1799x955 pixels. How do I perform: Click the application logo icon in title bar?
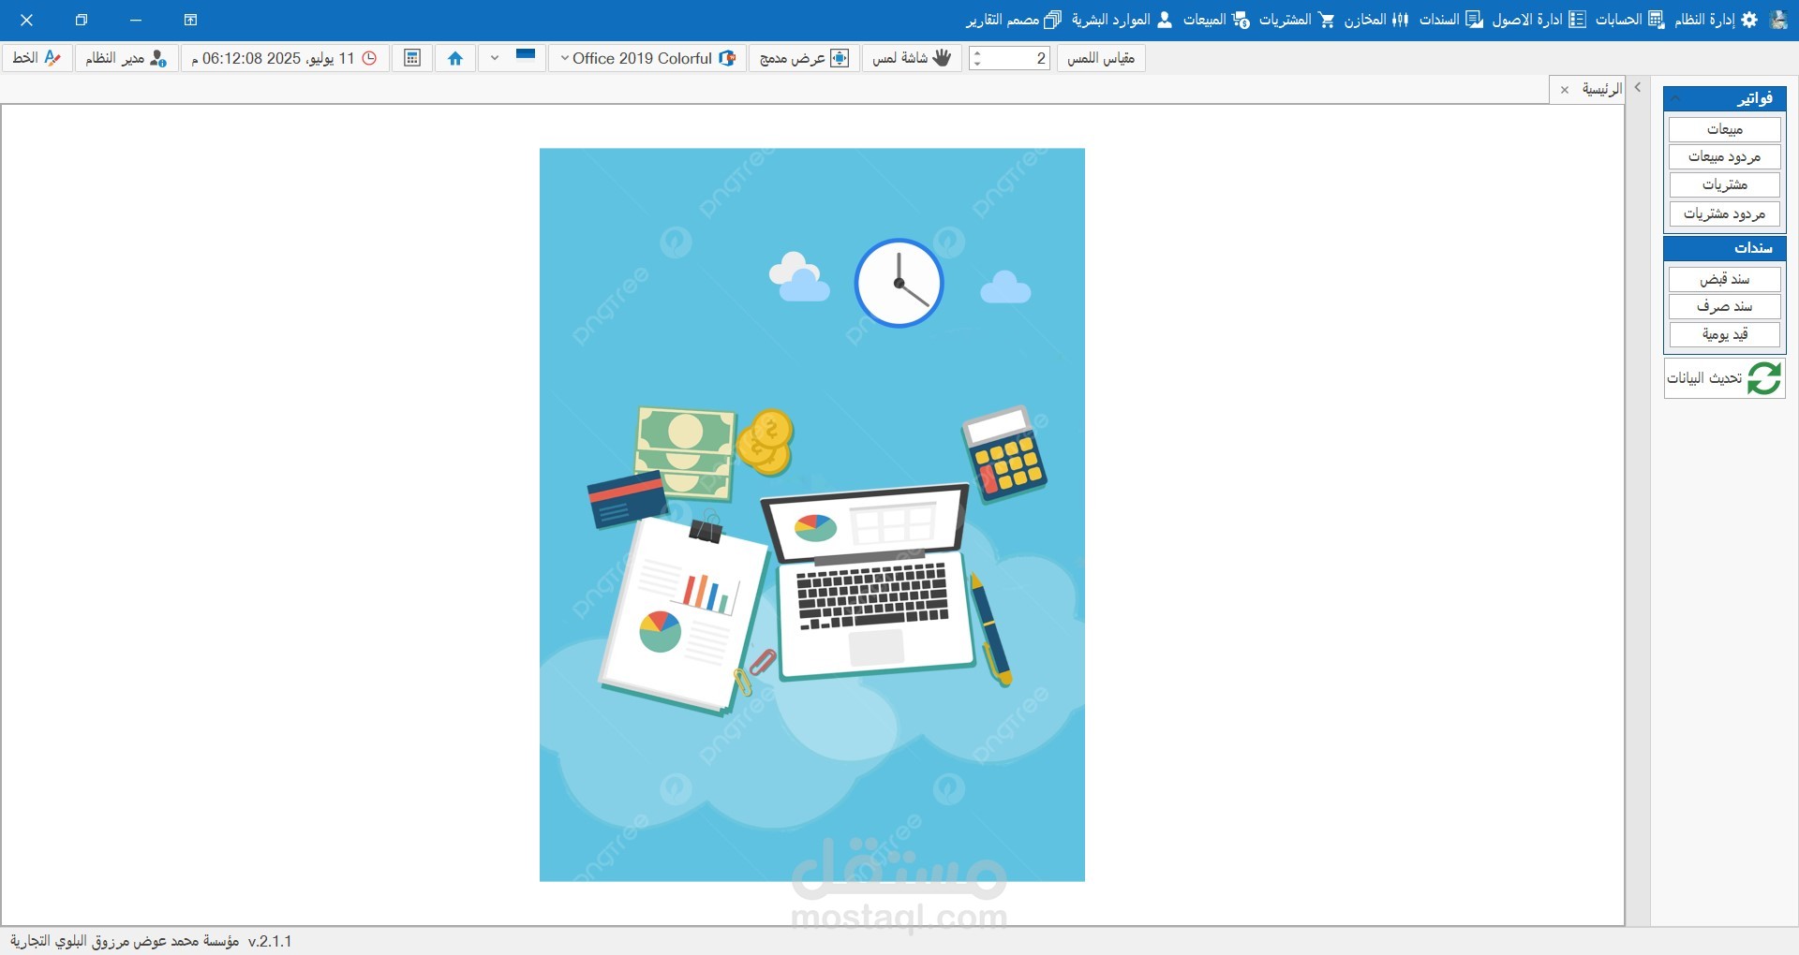pyautogui.click(x=1779, y=20)
